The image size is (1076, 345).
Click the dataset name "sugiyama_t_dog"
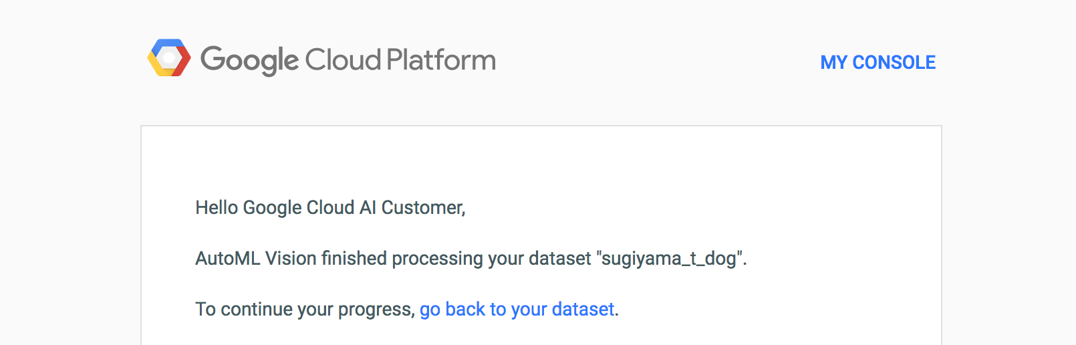click(671, 258)
